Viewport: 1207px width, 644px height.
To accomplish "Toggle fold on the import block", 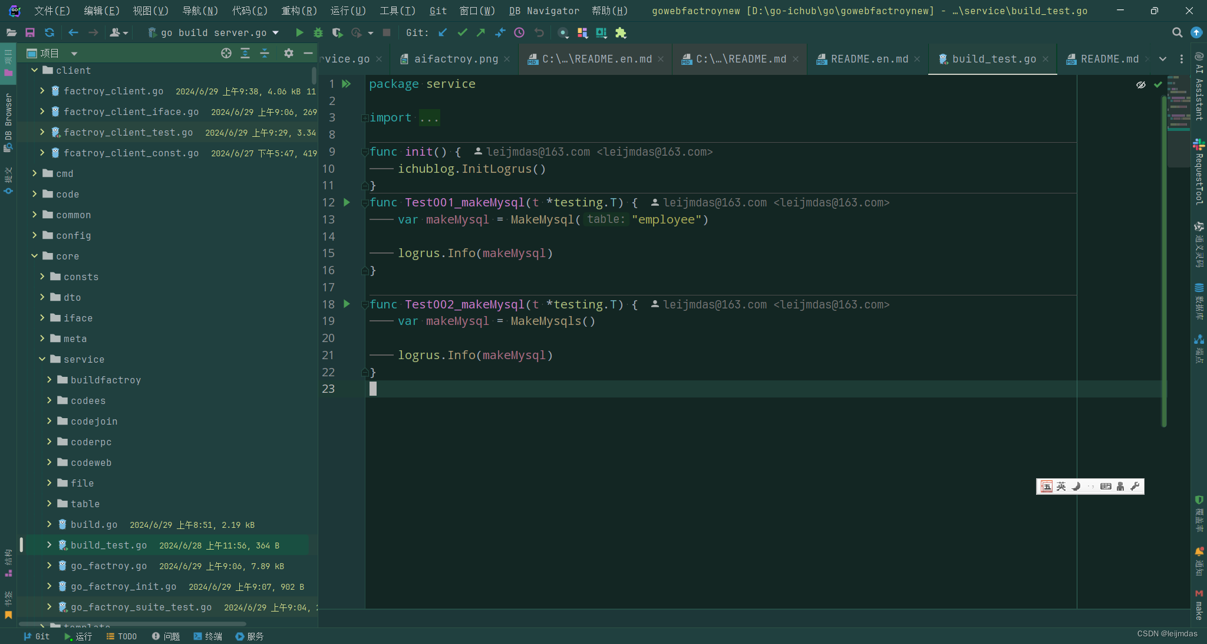I will click(x=365, y=118).
